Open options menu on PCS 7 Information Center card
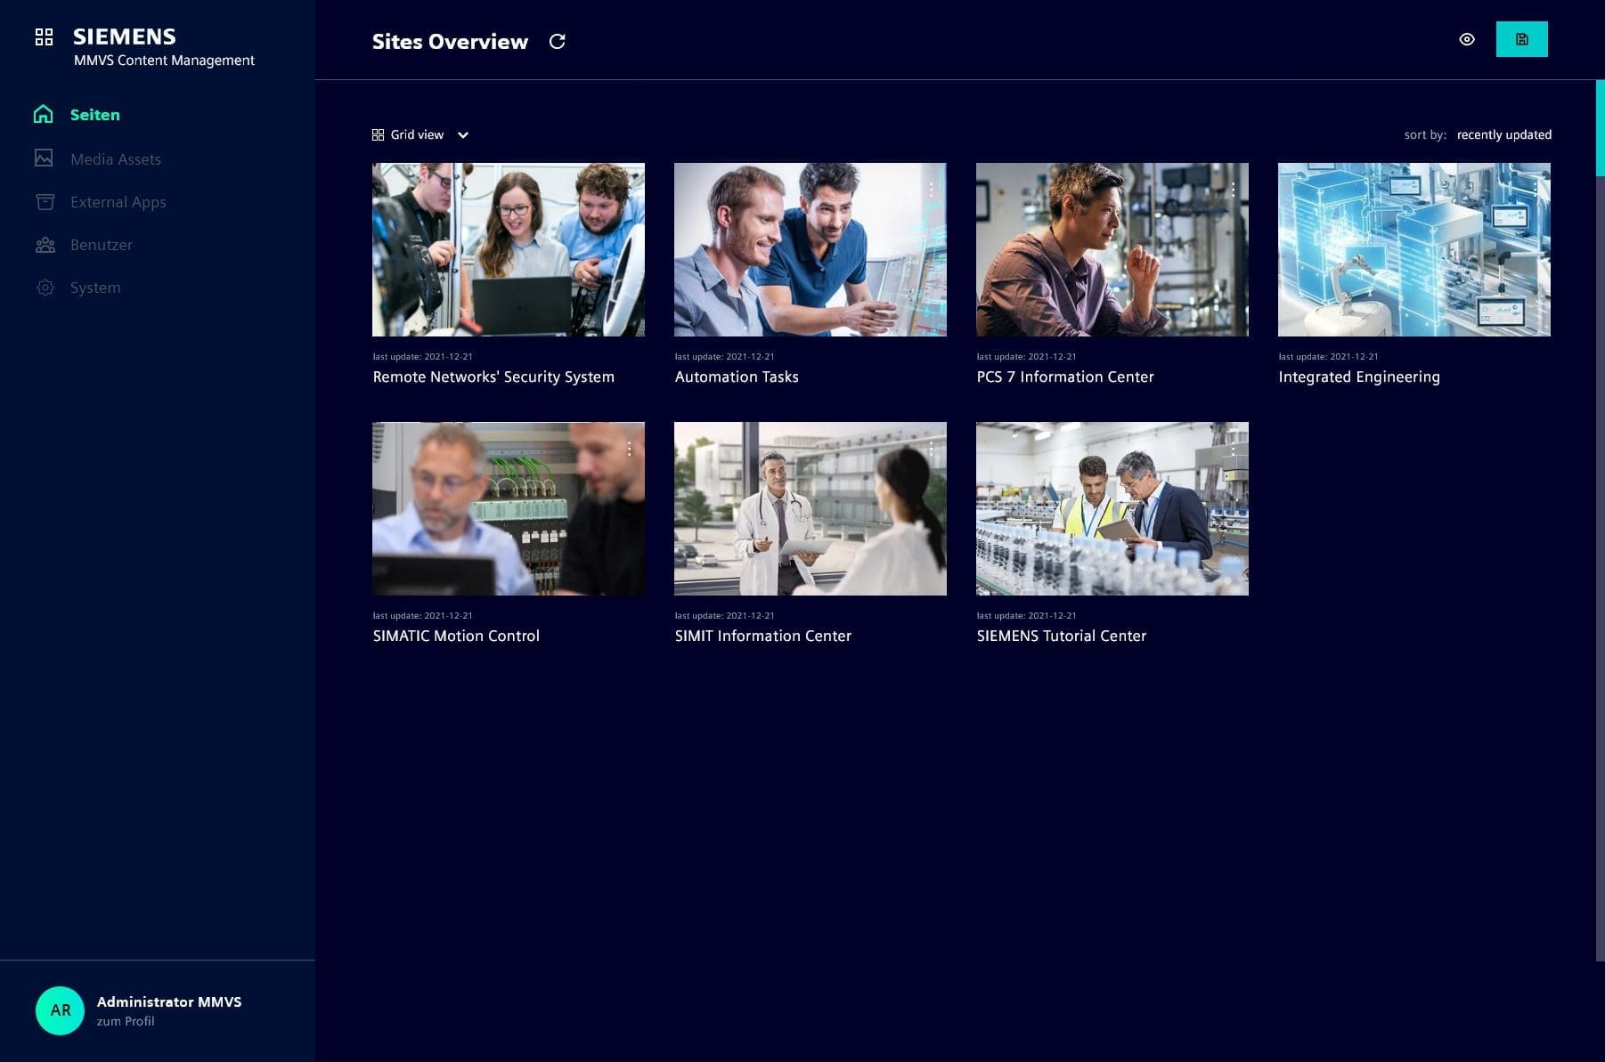The width and height of the screenshot is (1605, 1062). pyautogui.click(x=1233, y=190)
